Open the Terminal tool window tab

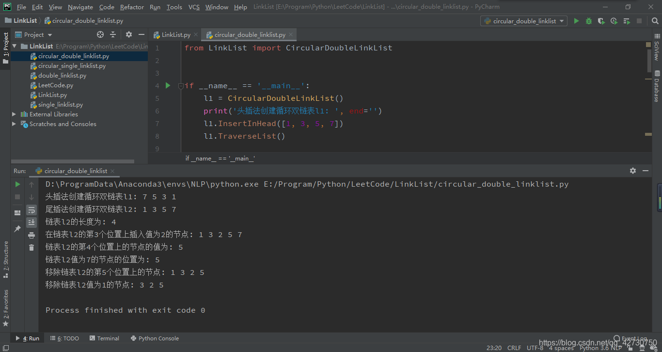coord(104,338)
